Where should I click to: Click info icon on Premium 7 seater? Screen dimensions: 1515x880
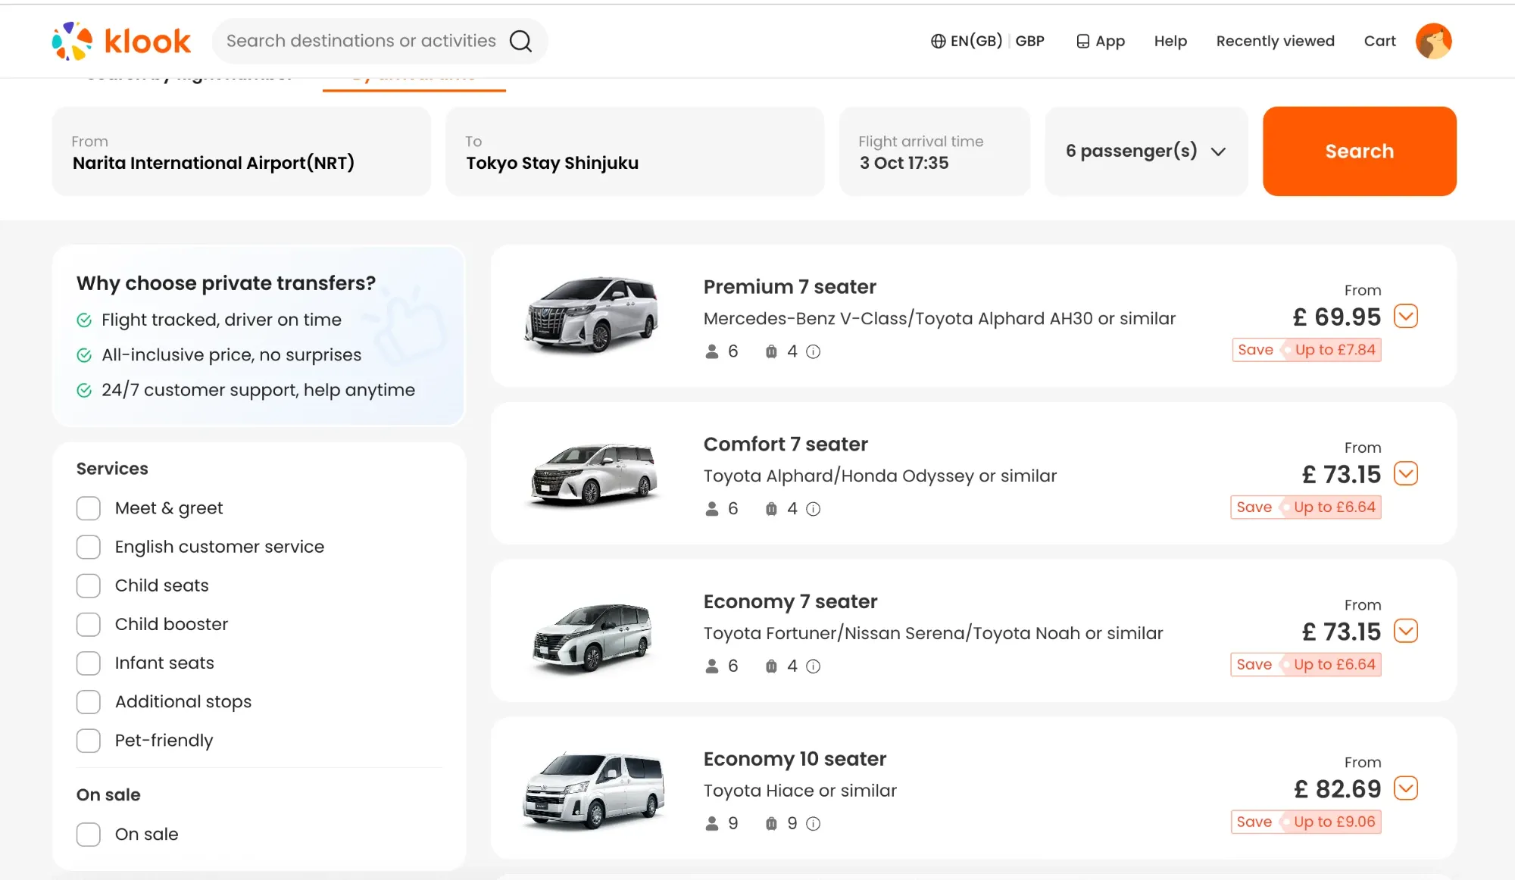(813, 351)
